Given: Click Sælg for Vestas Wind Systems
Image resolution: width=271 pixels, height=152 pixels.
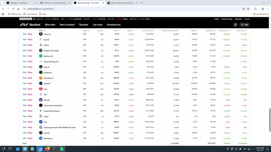Looking at the screenshot, I should (x=30, y=111).
